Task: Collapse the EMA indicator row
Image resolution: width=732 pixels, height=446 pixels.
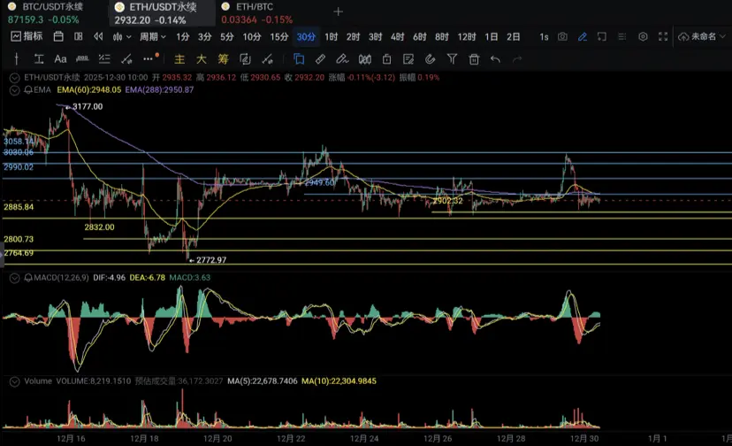Action: point(14,89)
